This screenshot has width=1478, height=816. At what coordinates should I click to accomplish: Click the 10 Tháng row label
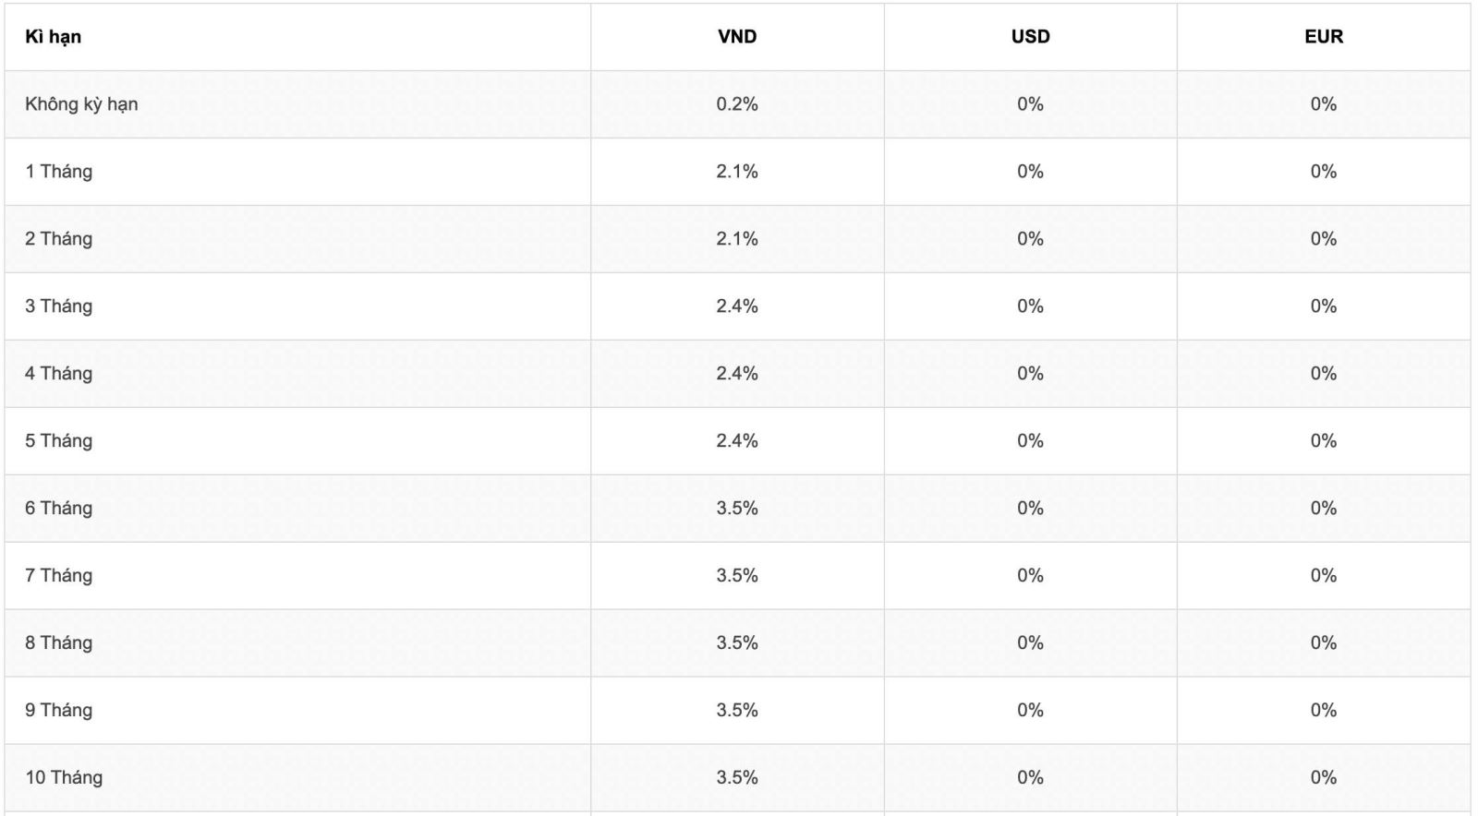64,778
